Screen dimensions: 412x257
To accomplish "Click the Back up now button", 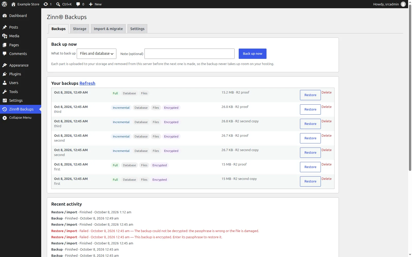I will [x=253, y=54].
